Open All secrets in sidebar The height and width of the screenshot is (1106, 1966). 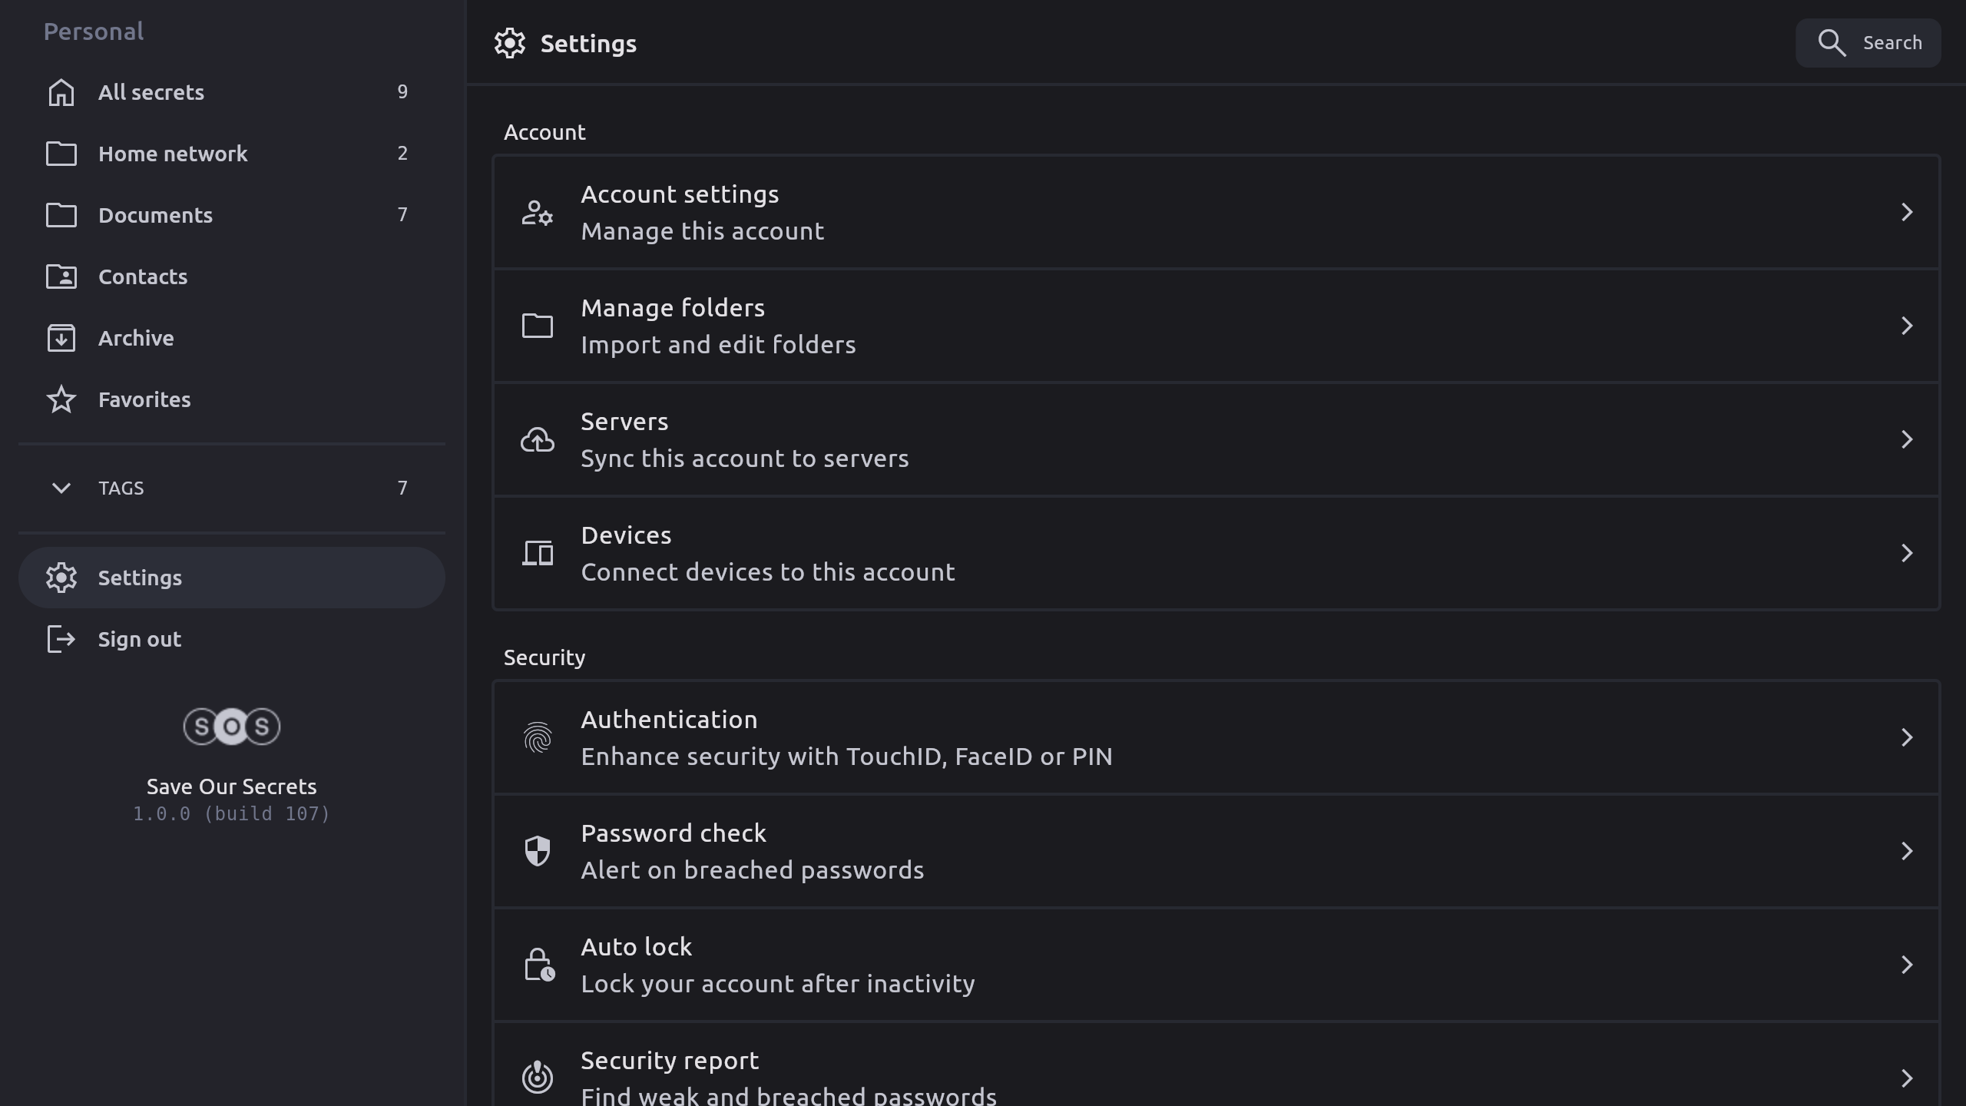tap(151, 92)
